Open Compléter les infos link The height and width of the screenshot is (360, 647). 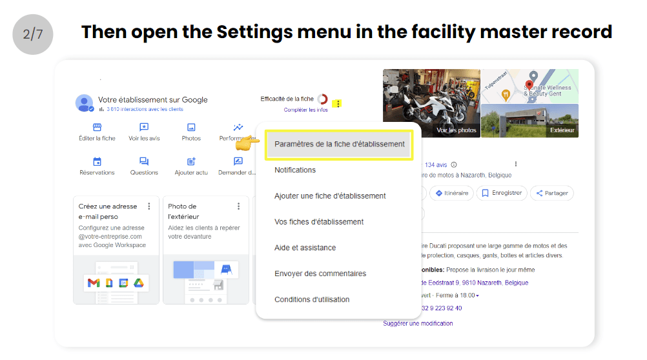(306, 110)
